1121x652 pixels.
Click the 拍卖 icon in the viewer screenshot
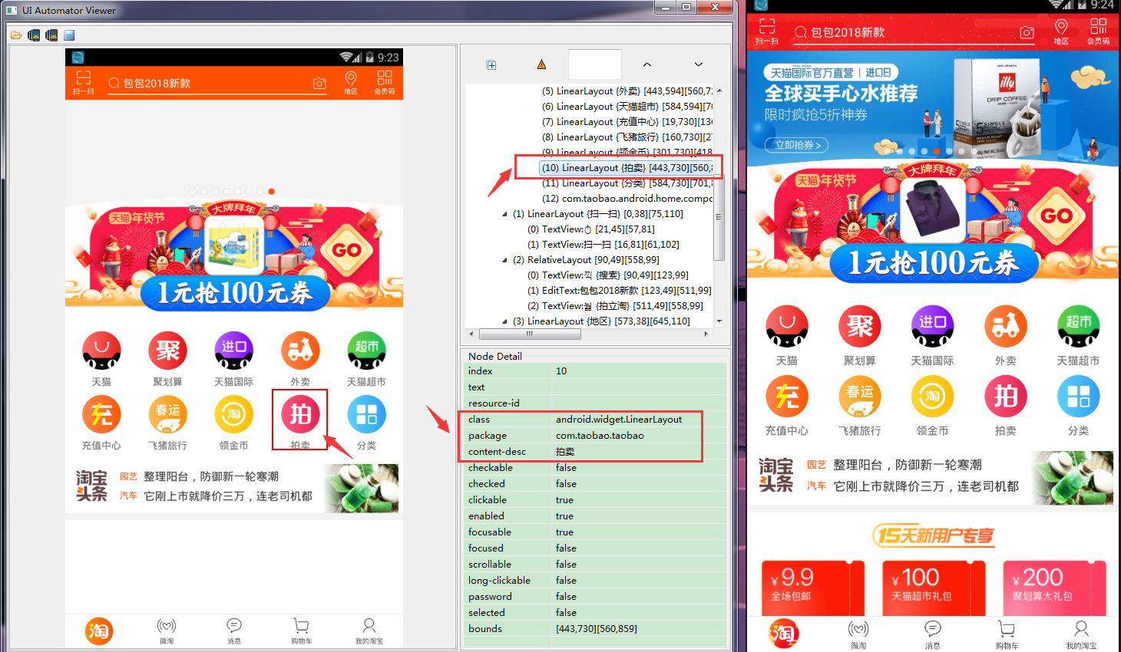tap(300, 415)
